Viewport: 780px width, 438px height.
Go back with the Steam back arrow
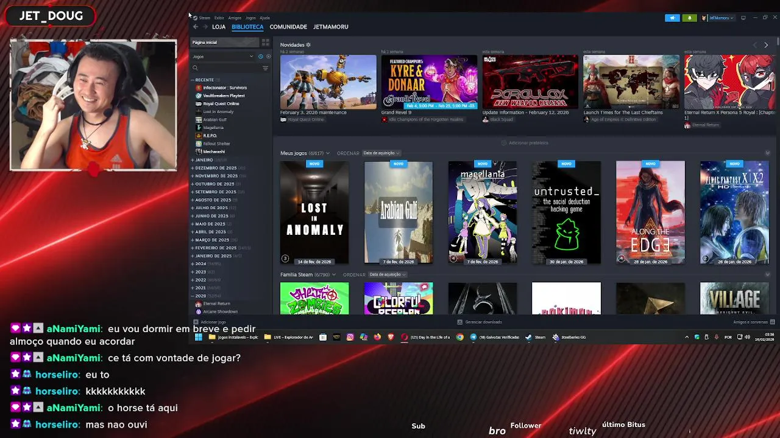(x=196, y=27)
